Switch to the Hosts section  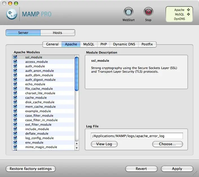pyautogui.click(x=58, y=33)
